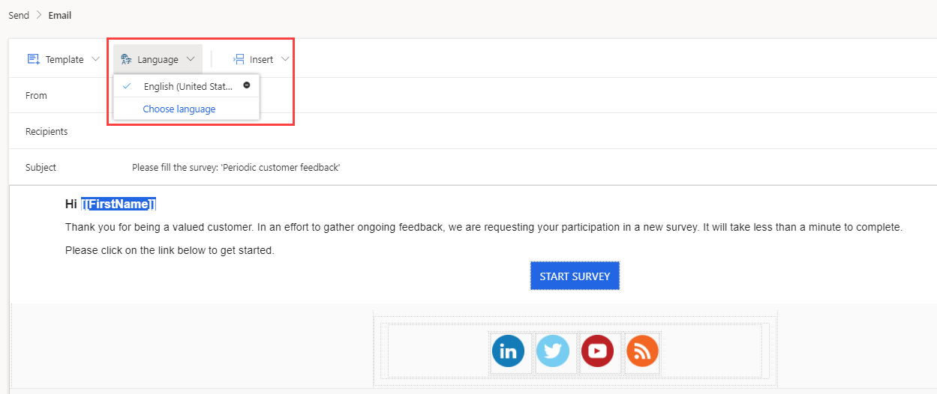Screen dimensions: 937x394
Task: Select the [FirstName] placeholder token
Action: tap(119, 204)
